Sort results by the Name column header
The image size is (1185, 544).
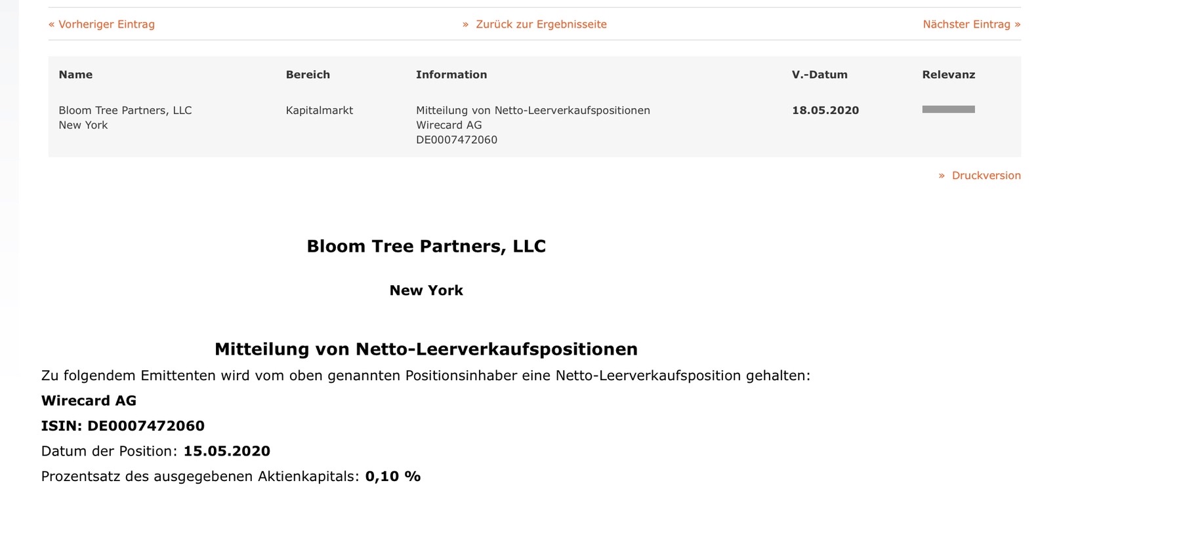point(75,75)
